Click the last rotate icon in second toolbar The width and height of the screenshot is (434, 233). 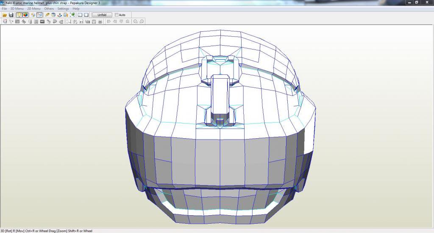142,22
